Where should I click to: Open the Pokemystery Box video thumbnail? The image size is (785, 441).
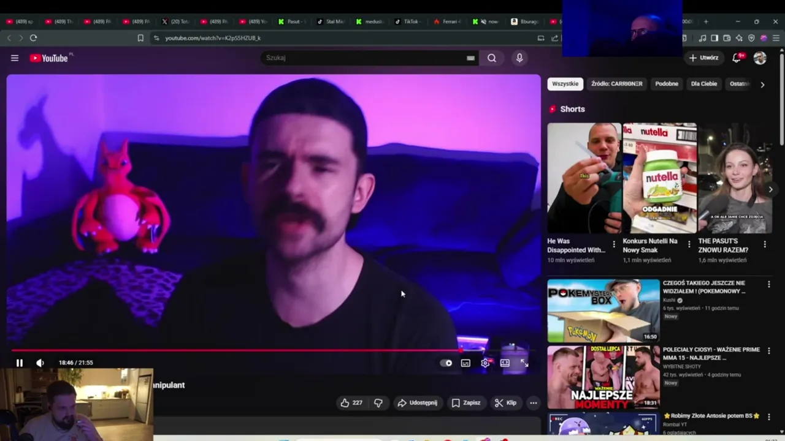click(x=603, y=311)
